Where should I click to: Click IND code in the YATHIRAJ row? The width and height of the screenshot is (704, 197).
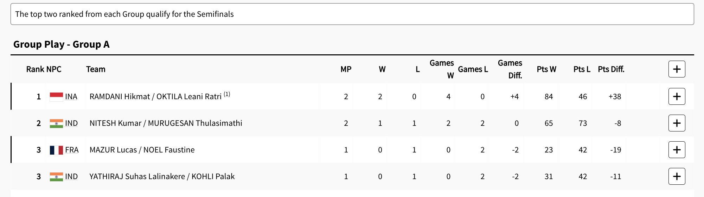(x=71, y=177)
